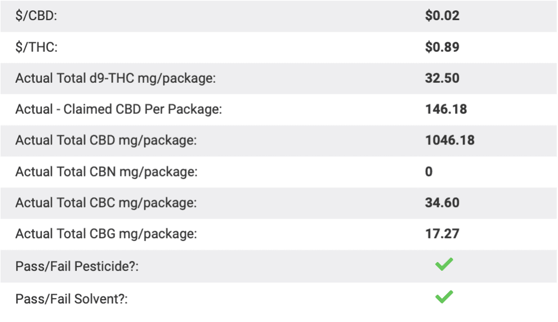Click the $0.02 price value

pos(442,16)
